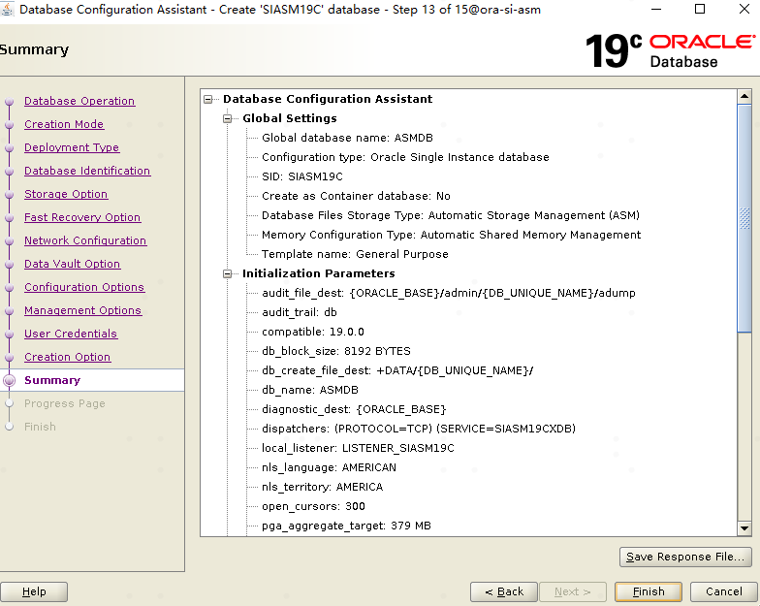Select the audit_file_dest parameter row
The width and height of the screenshot is (760, 606).
pos(448,293)
